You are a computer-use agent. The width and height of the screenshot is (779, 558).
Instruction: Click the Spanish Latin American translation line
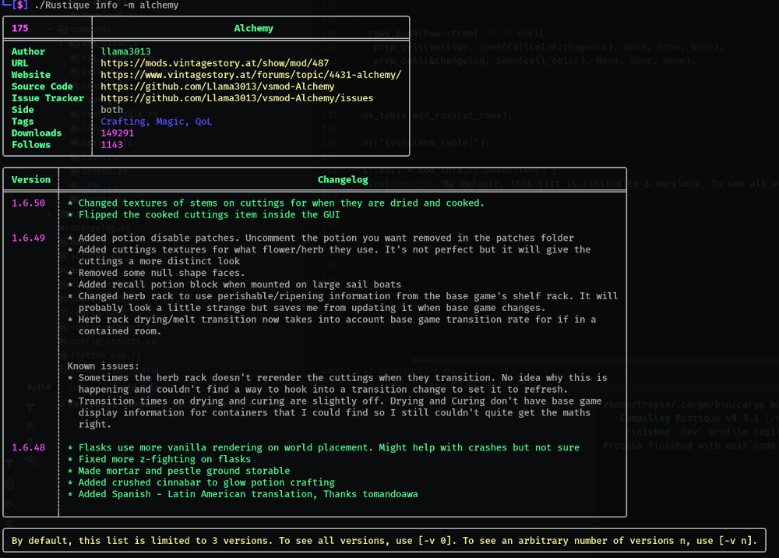pos(243,494)
